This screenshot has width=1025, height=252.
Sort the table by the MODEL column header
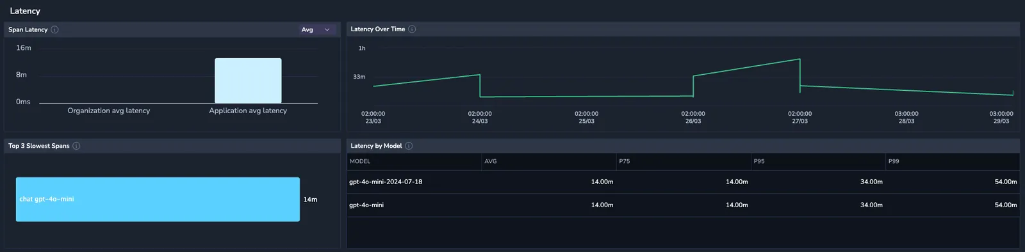point(360,161)
